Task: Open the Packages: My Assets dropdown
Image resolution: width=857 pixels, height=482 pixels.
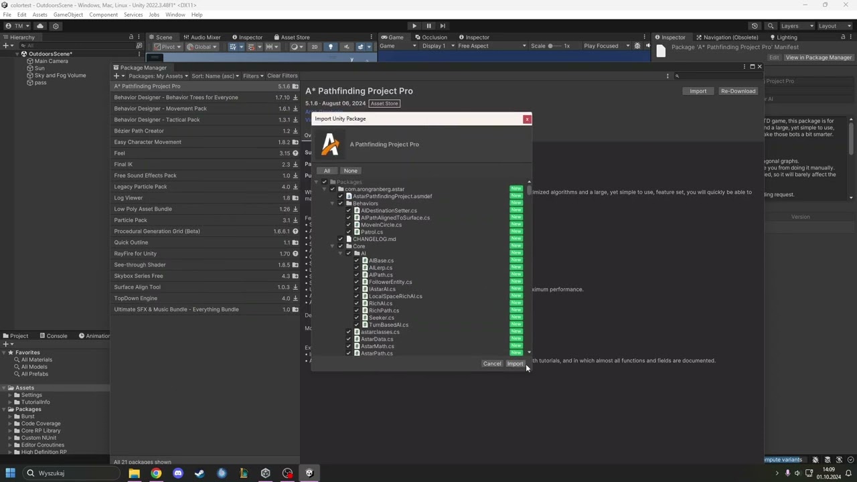Action: 158,76
